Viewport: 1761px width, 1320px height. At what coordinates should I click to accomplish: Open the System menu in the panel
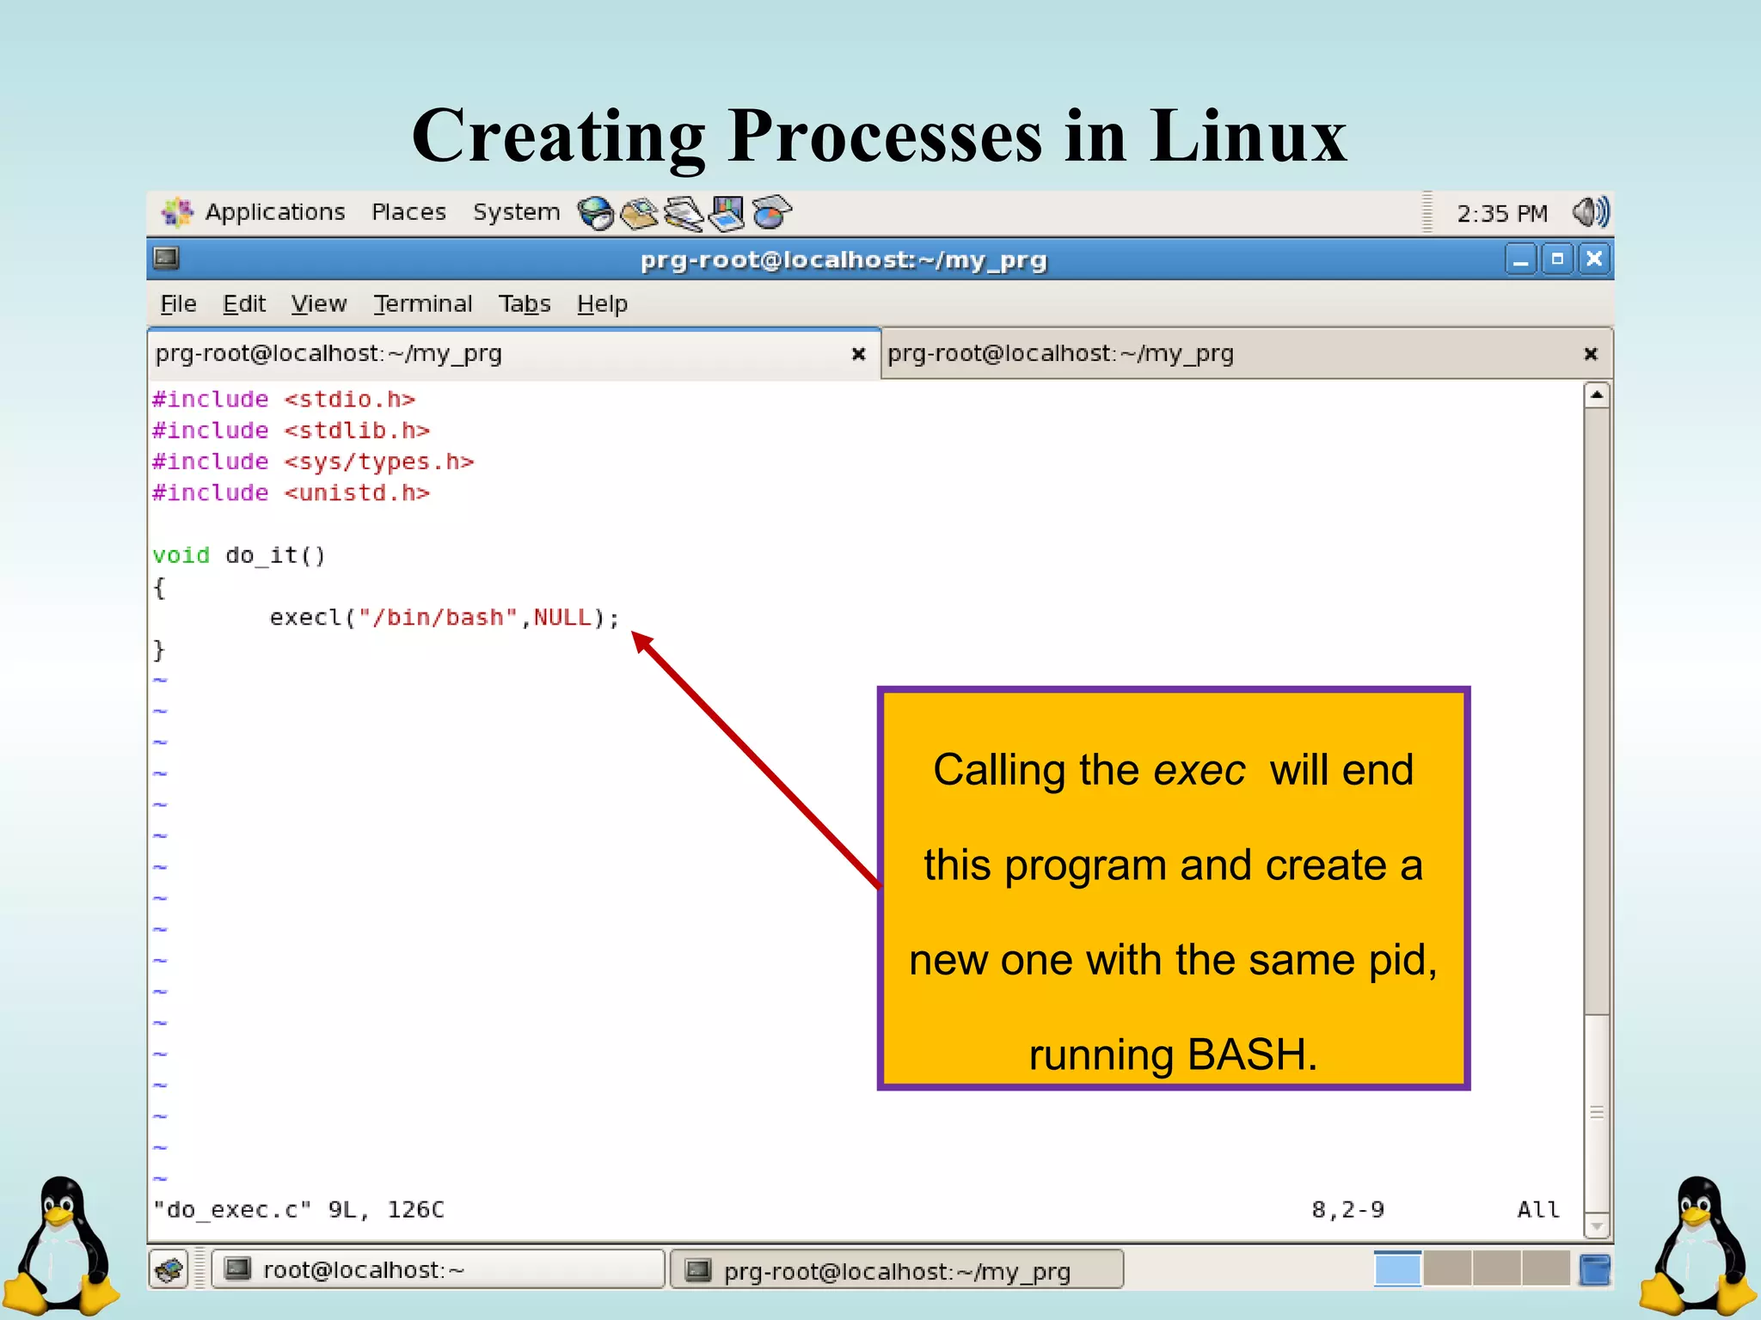[516, 212]
